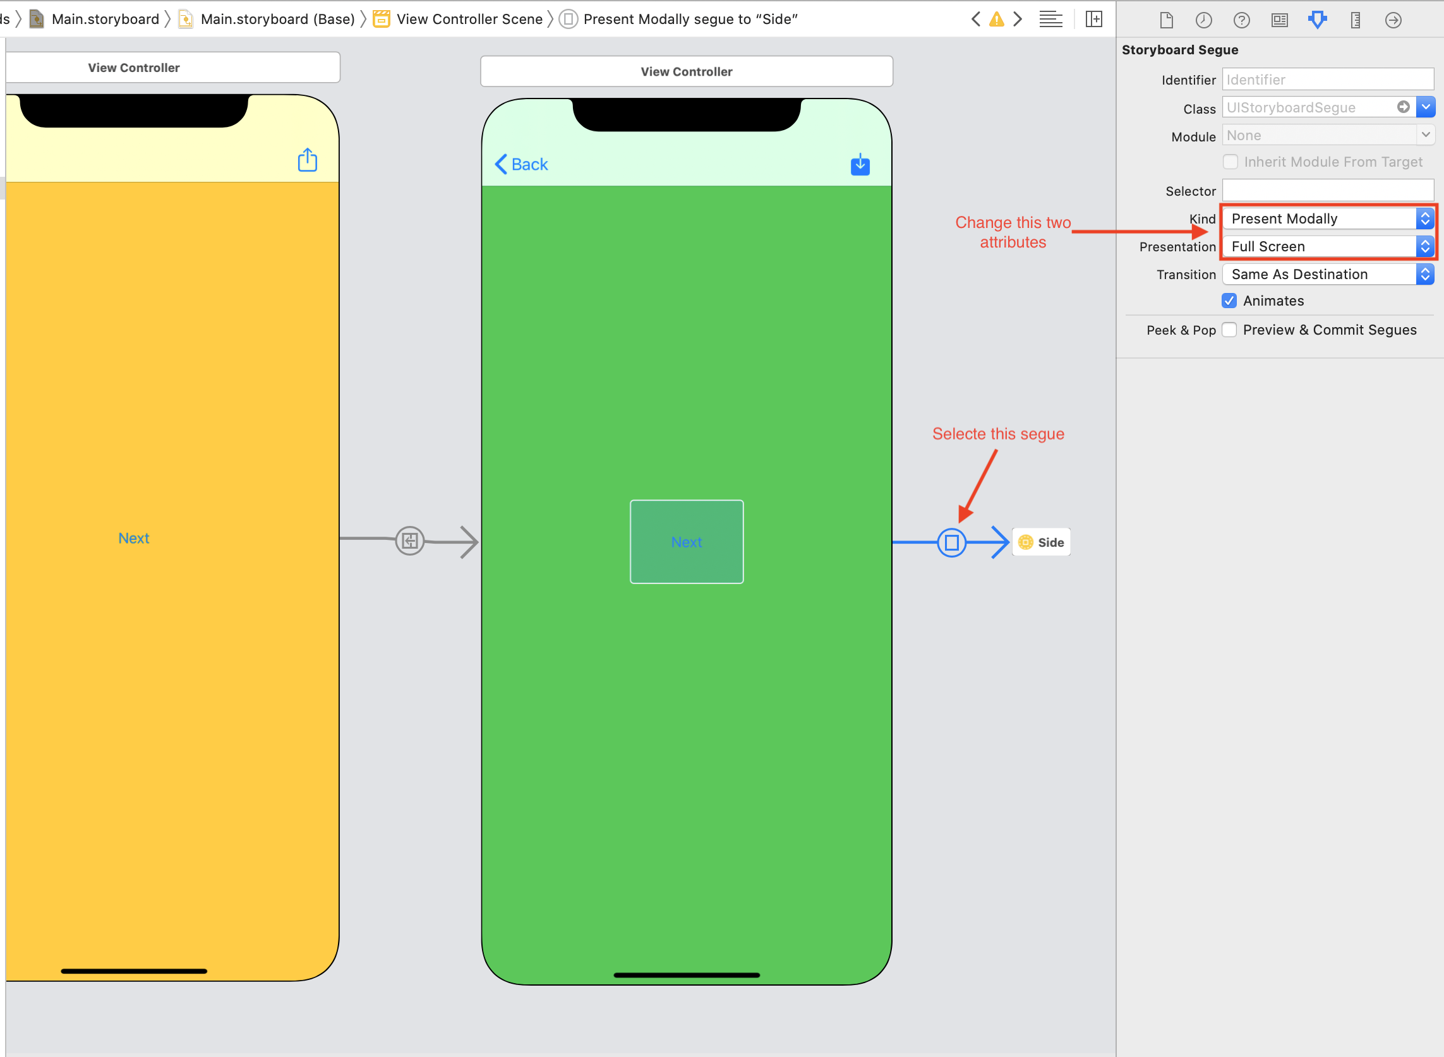Screen dimensions: 1444x1057
Task: Enable Preview and Commit Segues checkbox
Action: [1230, 328]
